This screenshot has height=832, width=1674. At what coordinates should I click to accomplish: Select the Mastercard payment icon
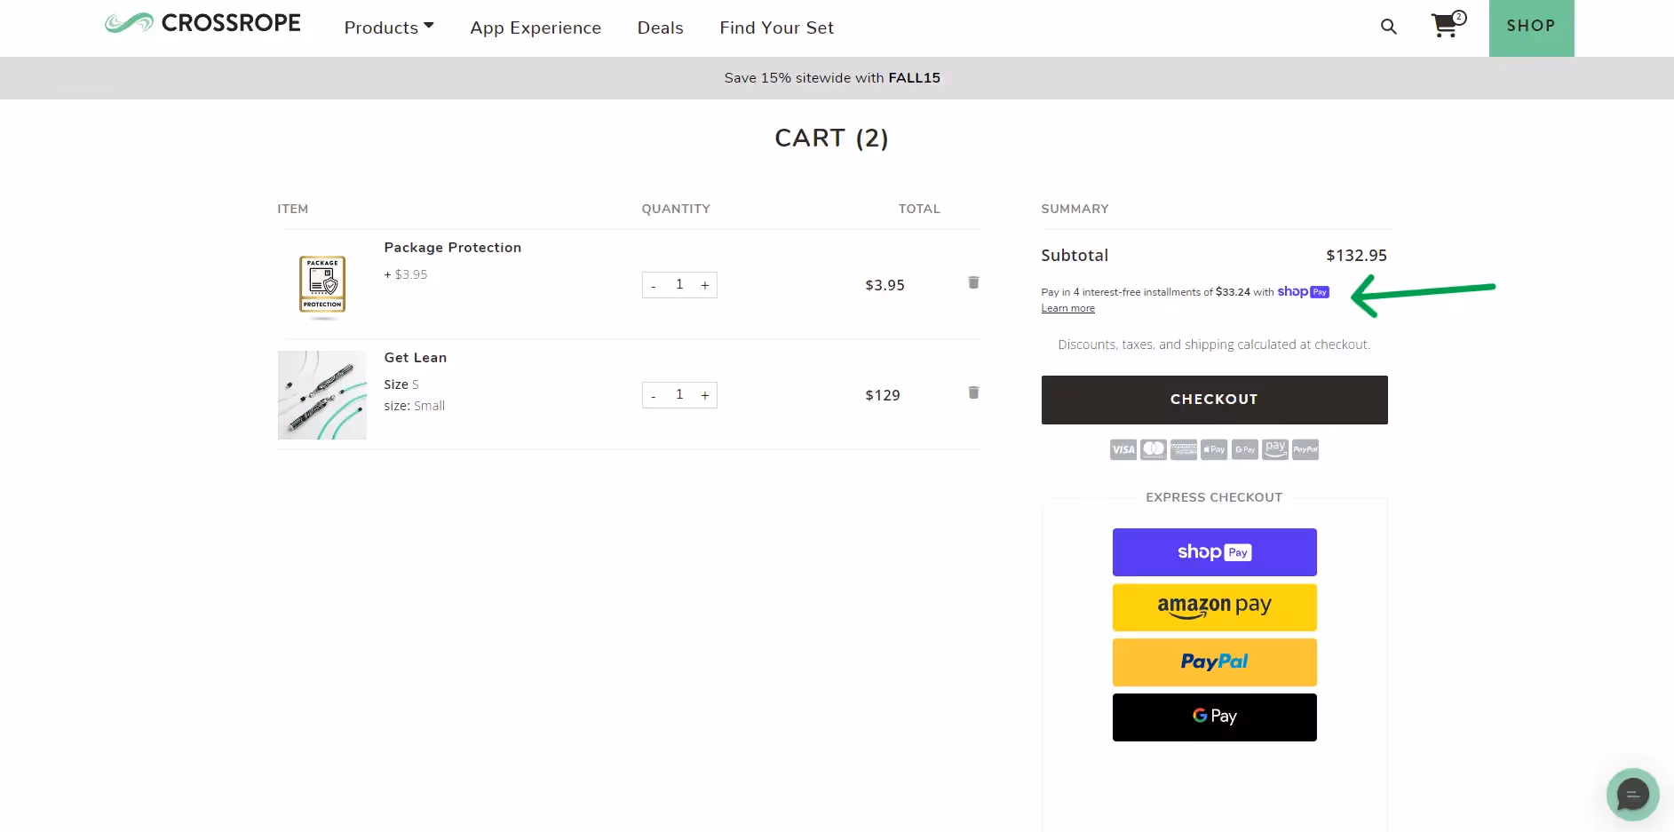point(1154,449)
